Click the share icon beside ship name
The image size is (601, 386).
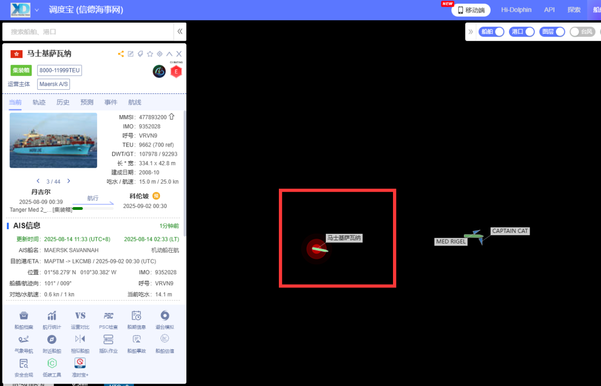121,54
